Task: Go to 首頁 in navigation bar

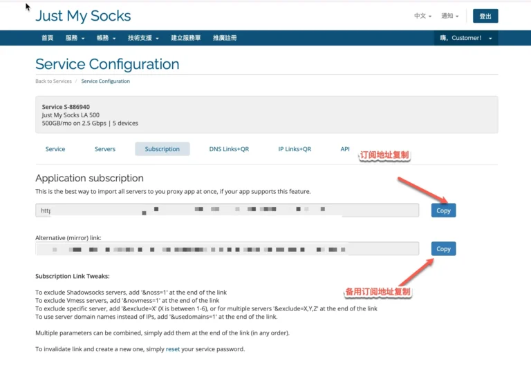Action: 48,38
